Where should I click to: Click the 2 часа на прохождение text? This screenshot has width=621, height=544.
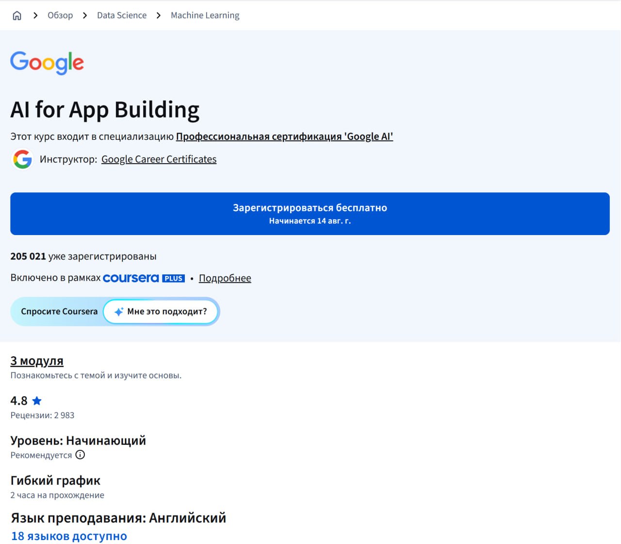[57, 495]
